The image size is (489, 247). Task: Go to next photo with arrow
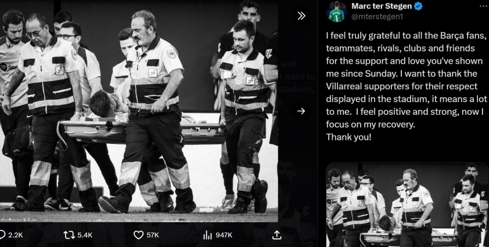[301, 111]
